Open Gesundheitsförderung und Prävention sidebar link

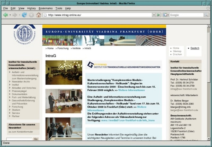[23, 102]
